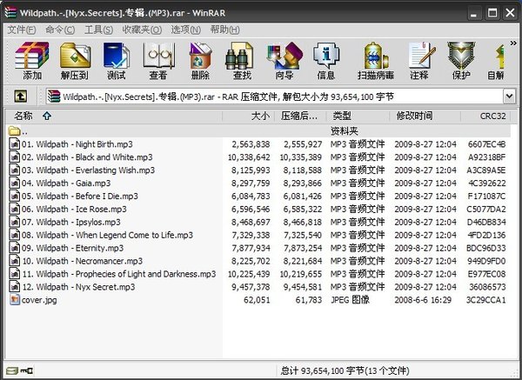The height and width of the screenshot is (380, 522).
Task: Select 03. Wildpath - Everlasting Wish.mp3
Action: (x=88, y=170)
